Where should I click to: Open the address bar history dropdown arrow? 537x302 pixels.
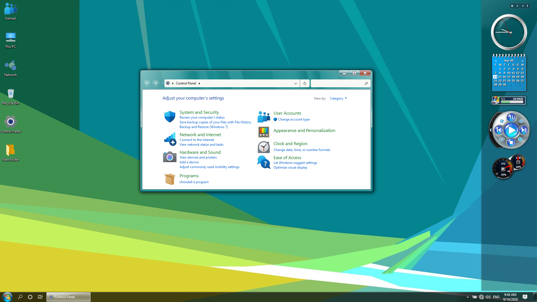(295, 83)
